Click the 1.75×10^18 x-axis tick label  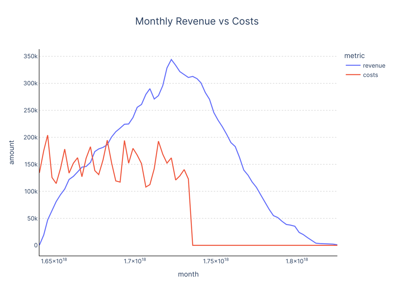point(216,261)
